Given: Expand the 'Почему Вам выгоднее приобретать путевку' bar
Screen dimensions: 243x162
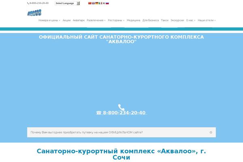Looking at the screenshot, I should coord(122,132).
